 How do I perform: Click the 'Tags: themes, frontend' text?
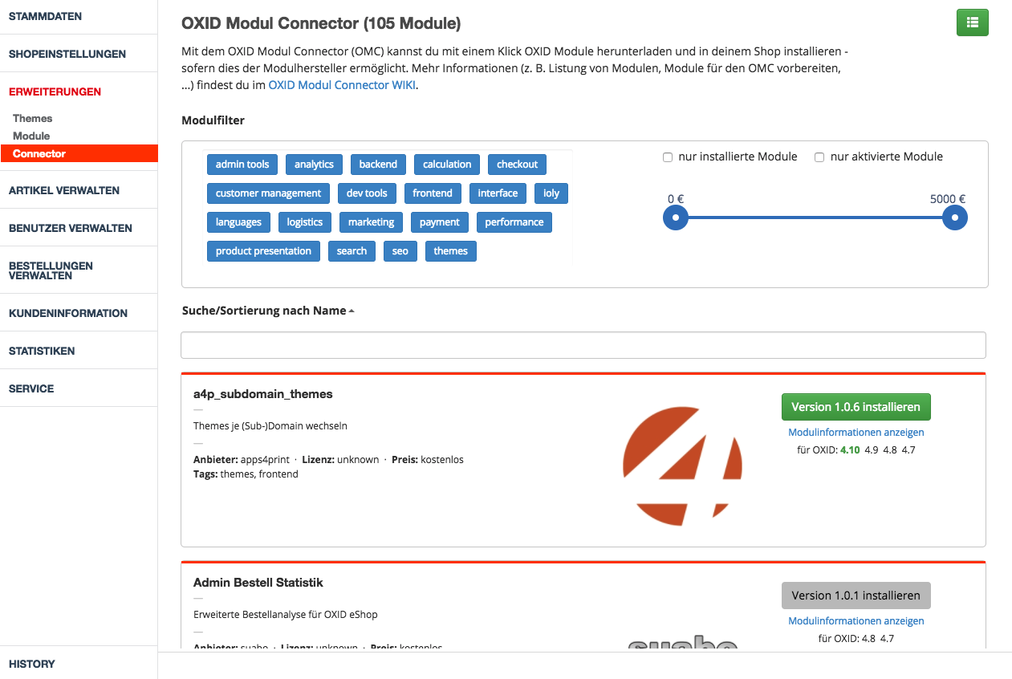(246, 474)
